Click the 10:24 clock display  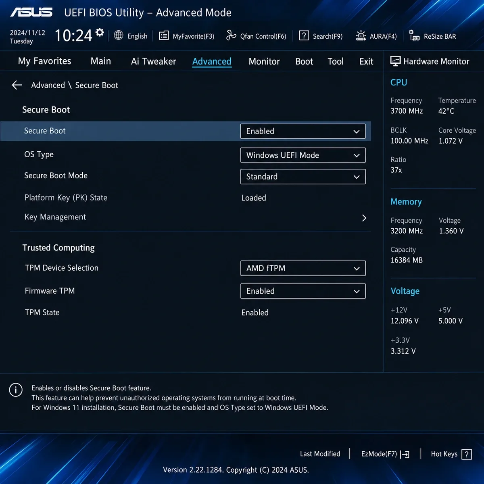click(73, 35)
